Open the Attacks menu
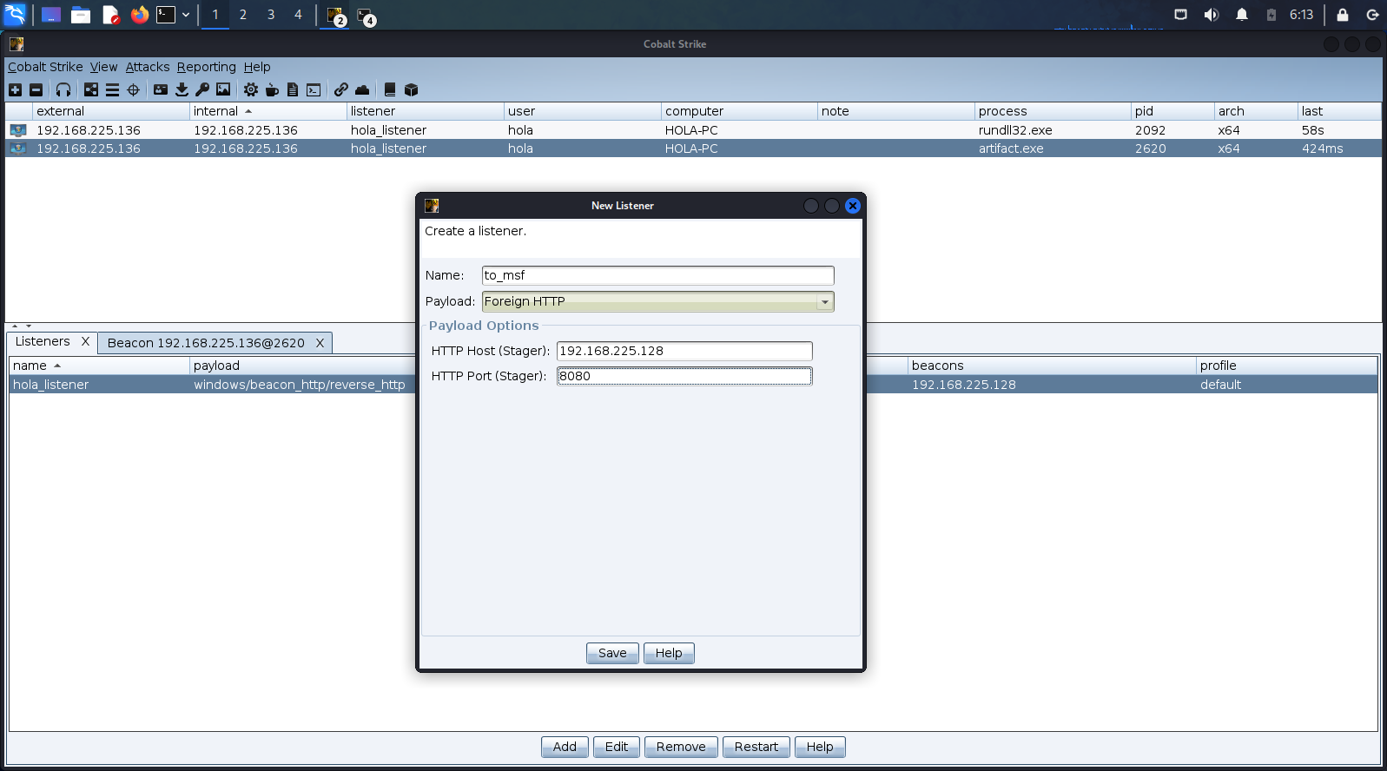The width and height of the screenshot is (1387, 771). point(148,67)
